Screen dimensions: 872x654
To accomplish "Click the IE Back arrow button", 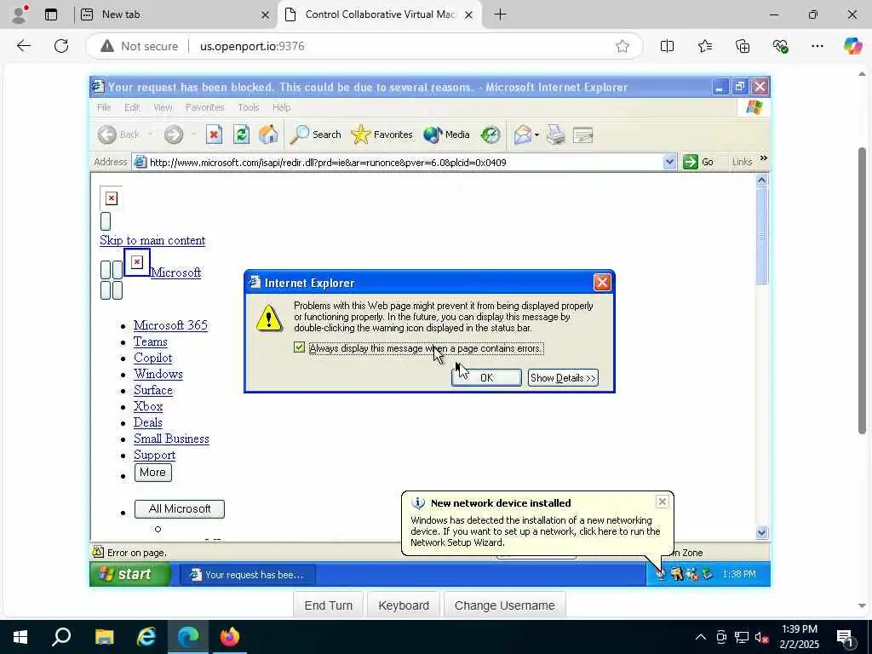I will [x=107, y=135].
